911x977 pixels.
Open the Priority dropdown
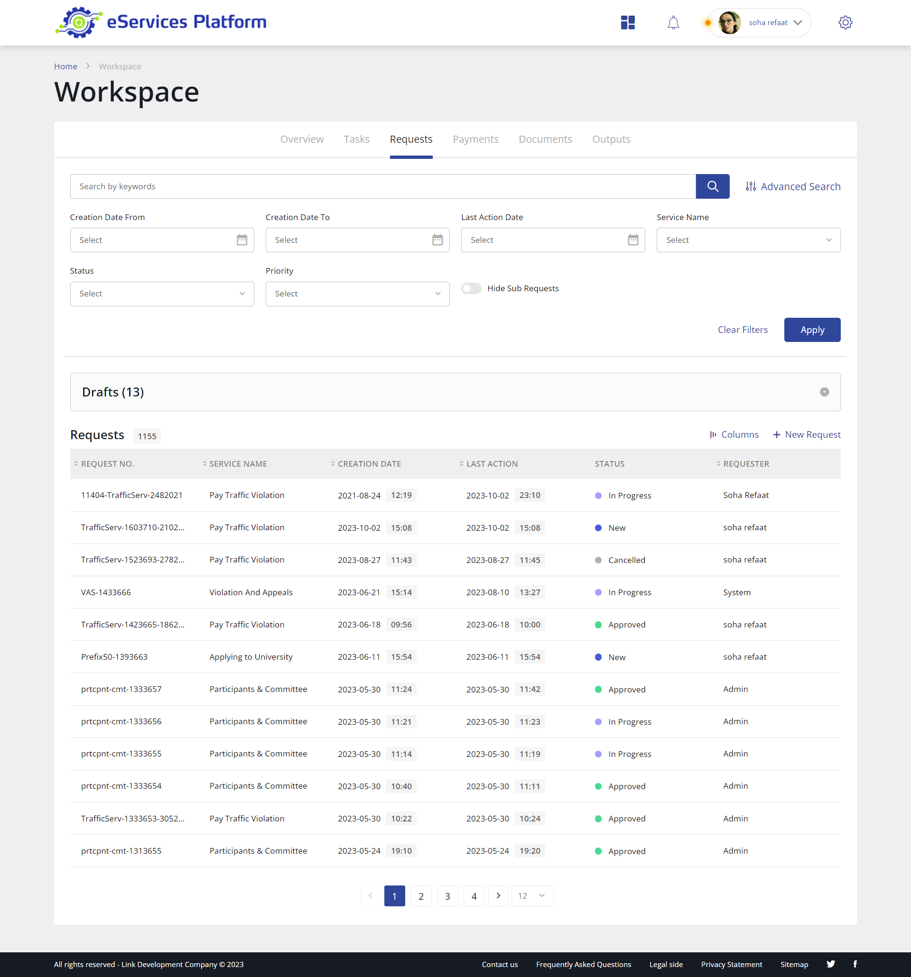coord(357,294)
